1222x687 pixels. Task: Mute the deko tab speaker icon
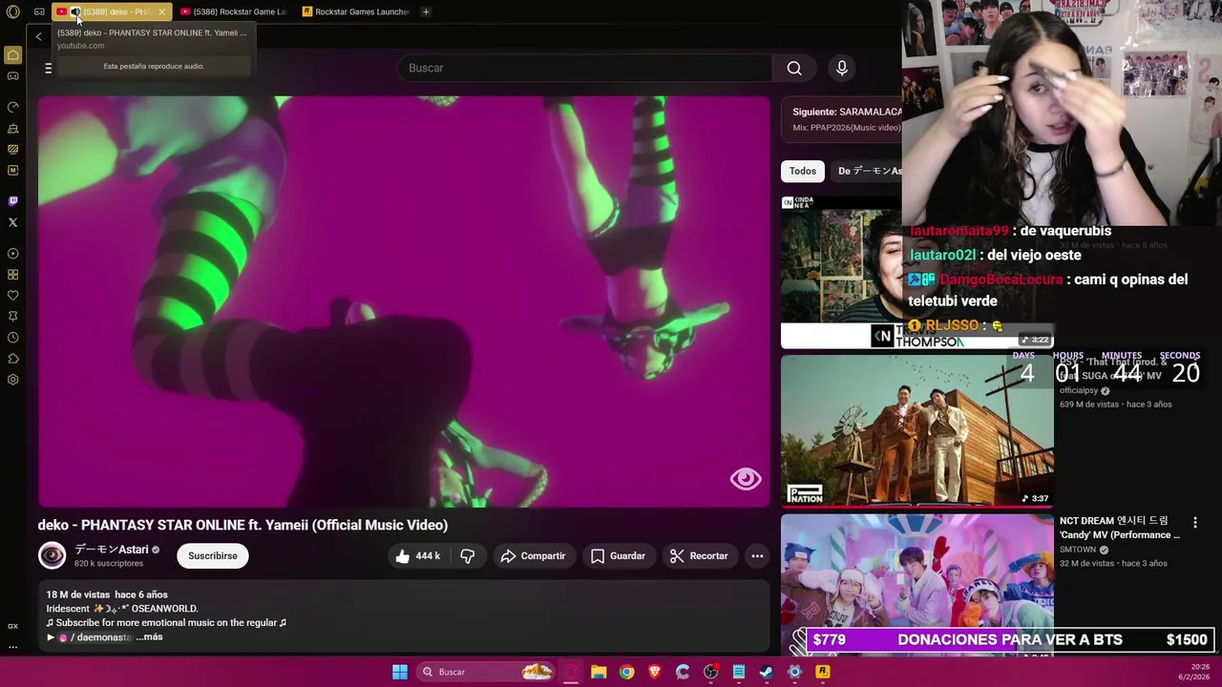point(74,11)
